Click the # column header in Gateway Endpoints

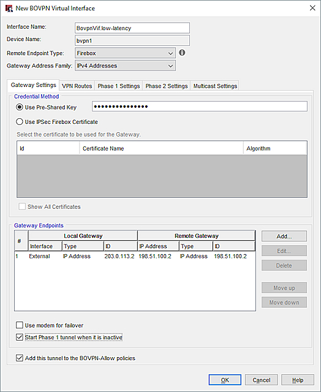tap(21, 241)
